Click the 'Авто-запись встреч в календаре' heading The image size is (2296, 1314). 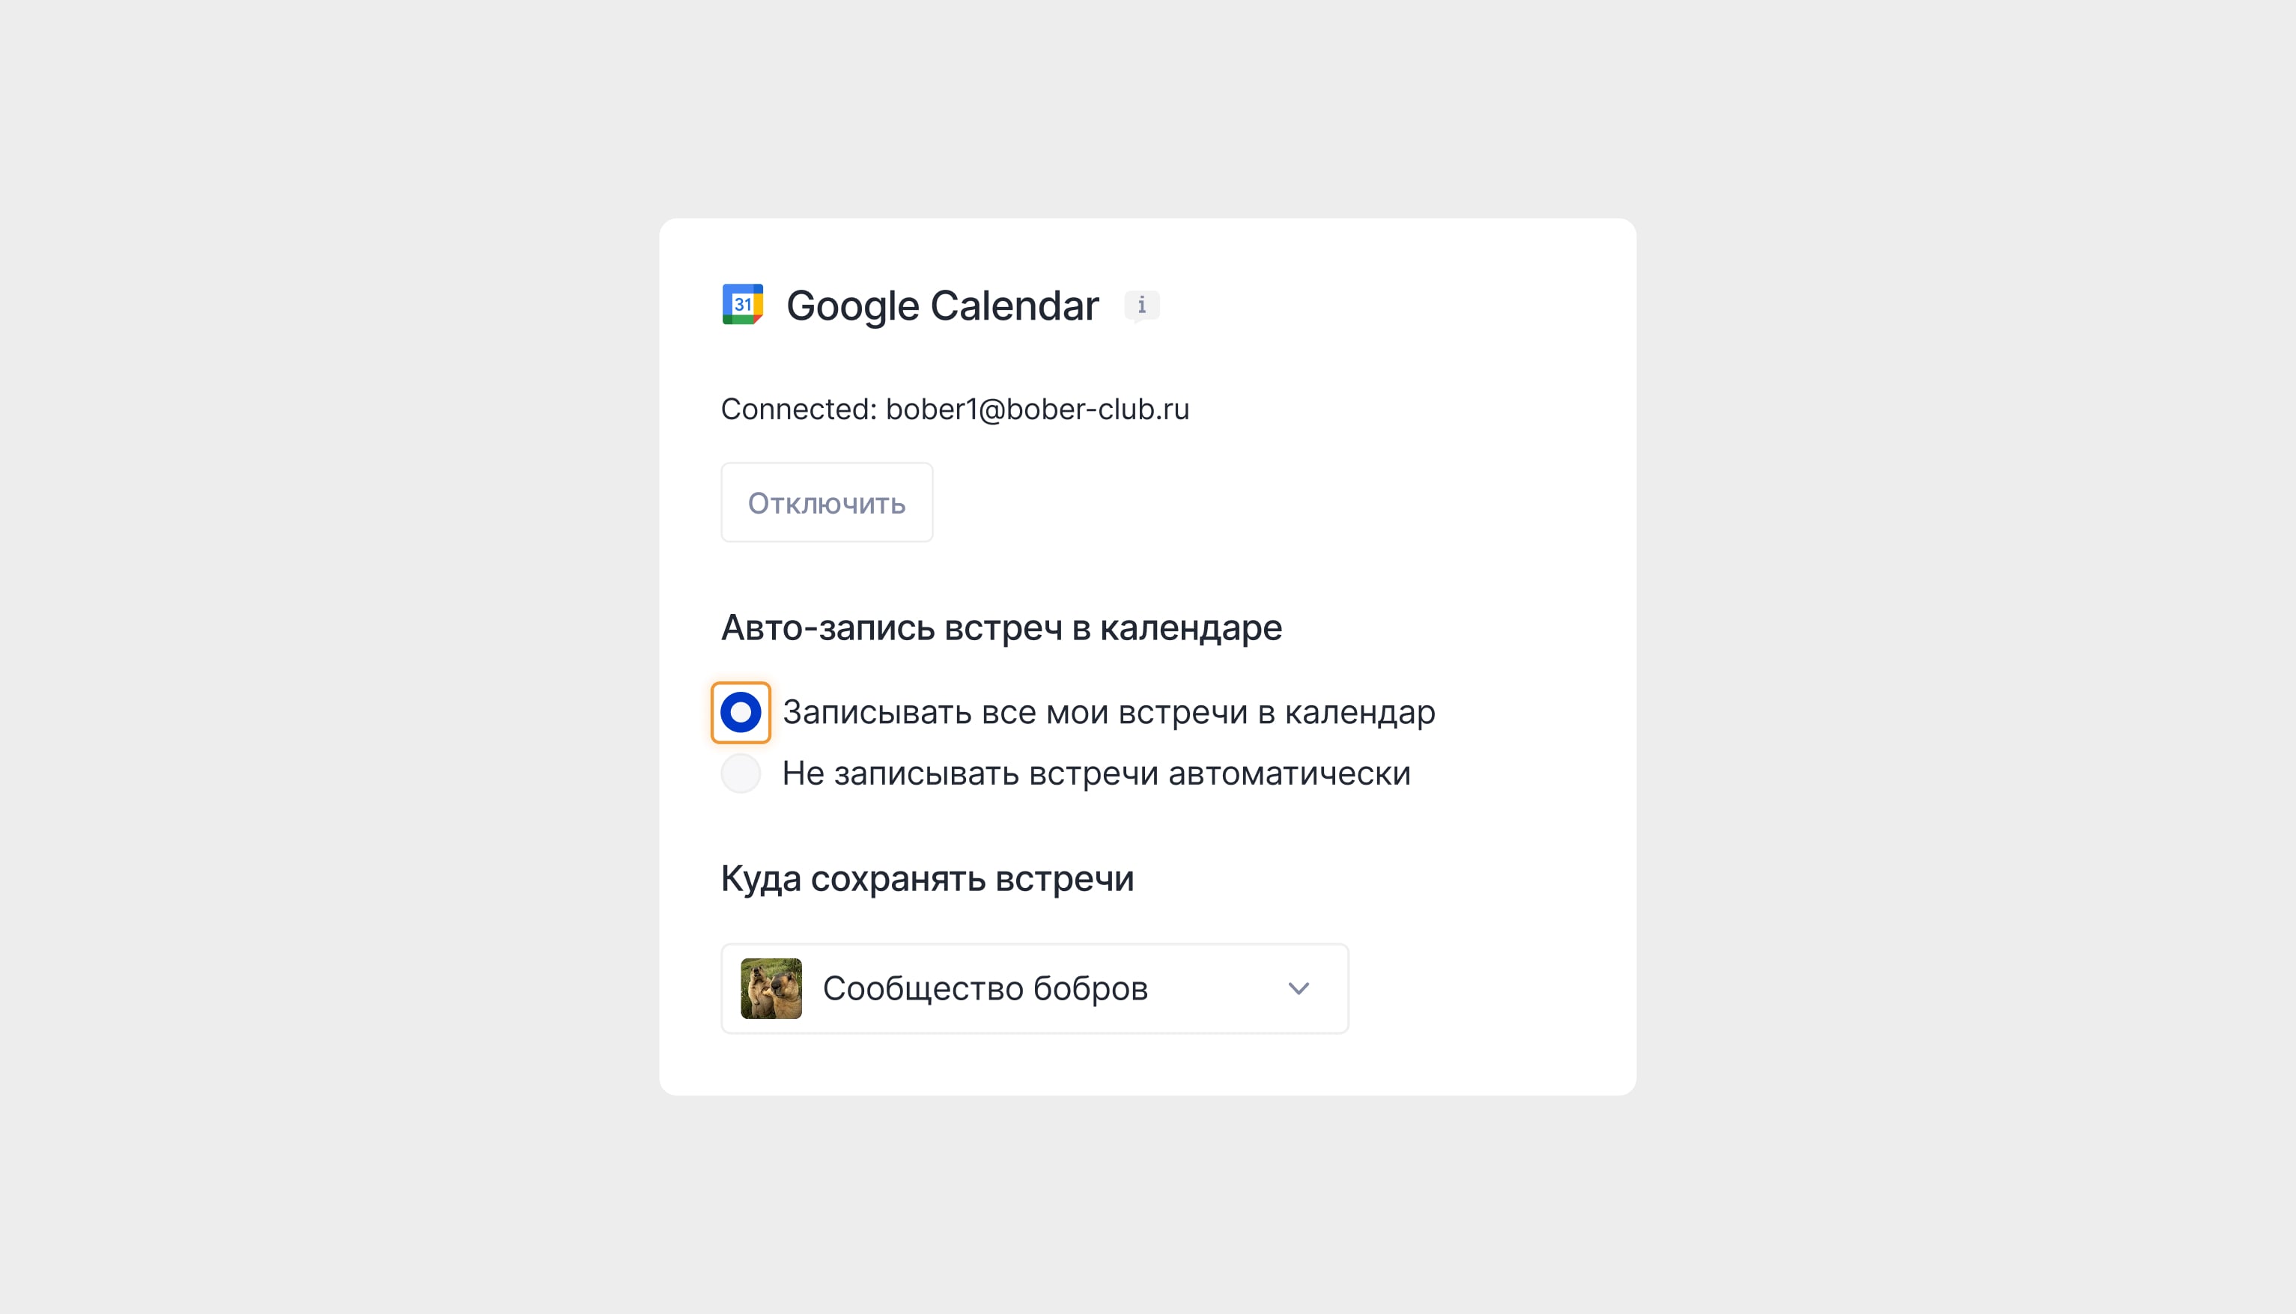point(1001,628)
